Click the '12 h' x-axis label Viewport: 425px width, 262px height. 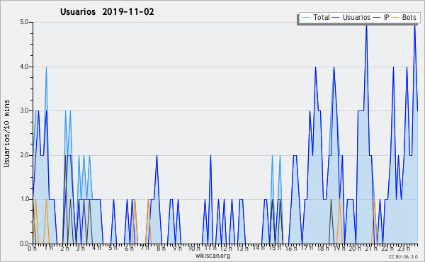[226, 248]
